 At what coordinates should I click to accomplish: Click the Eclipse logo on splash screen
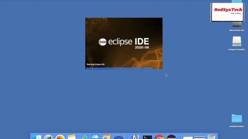103,42
